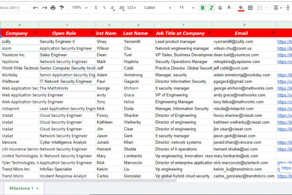Viewport: 292px width, 195px height.
Task: Open the text color picker
Action: point(229,7)
